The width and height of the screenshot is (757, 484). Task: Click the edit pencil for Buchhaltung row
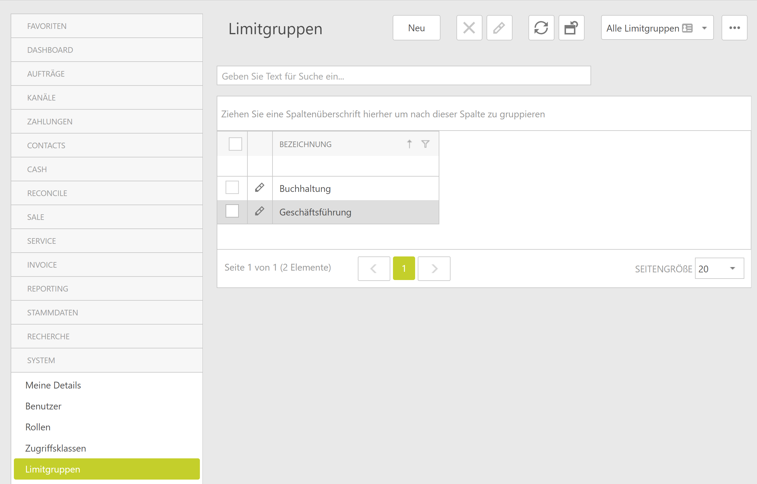pyautogui.click(x=259, y=188)
